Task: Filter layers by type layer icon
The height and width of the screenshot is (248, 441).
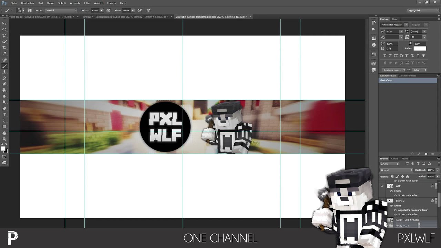Action: point(418,164)
